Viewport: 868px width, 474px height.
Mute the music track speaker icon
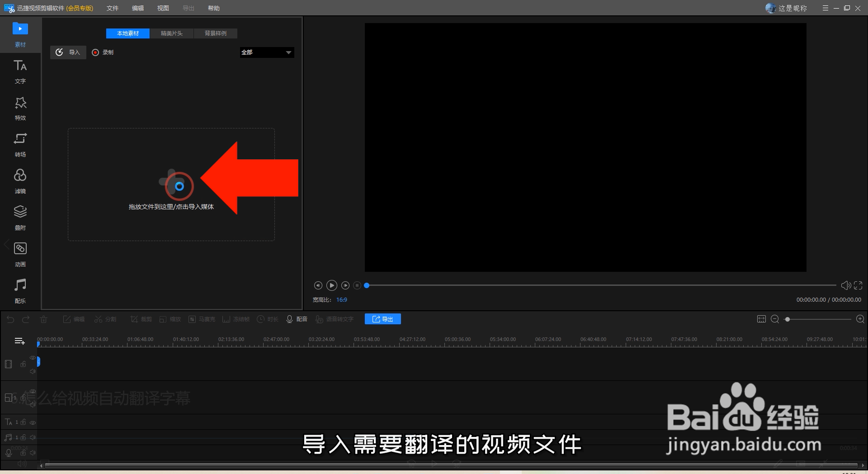33,437
